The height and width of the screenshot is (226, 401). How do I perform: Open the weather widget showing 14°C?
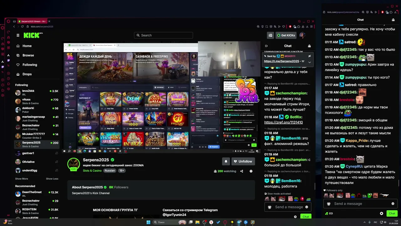click(x=8, y=222)
